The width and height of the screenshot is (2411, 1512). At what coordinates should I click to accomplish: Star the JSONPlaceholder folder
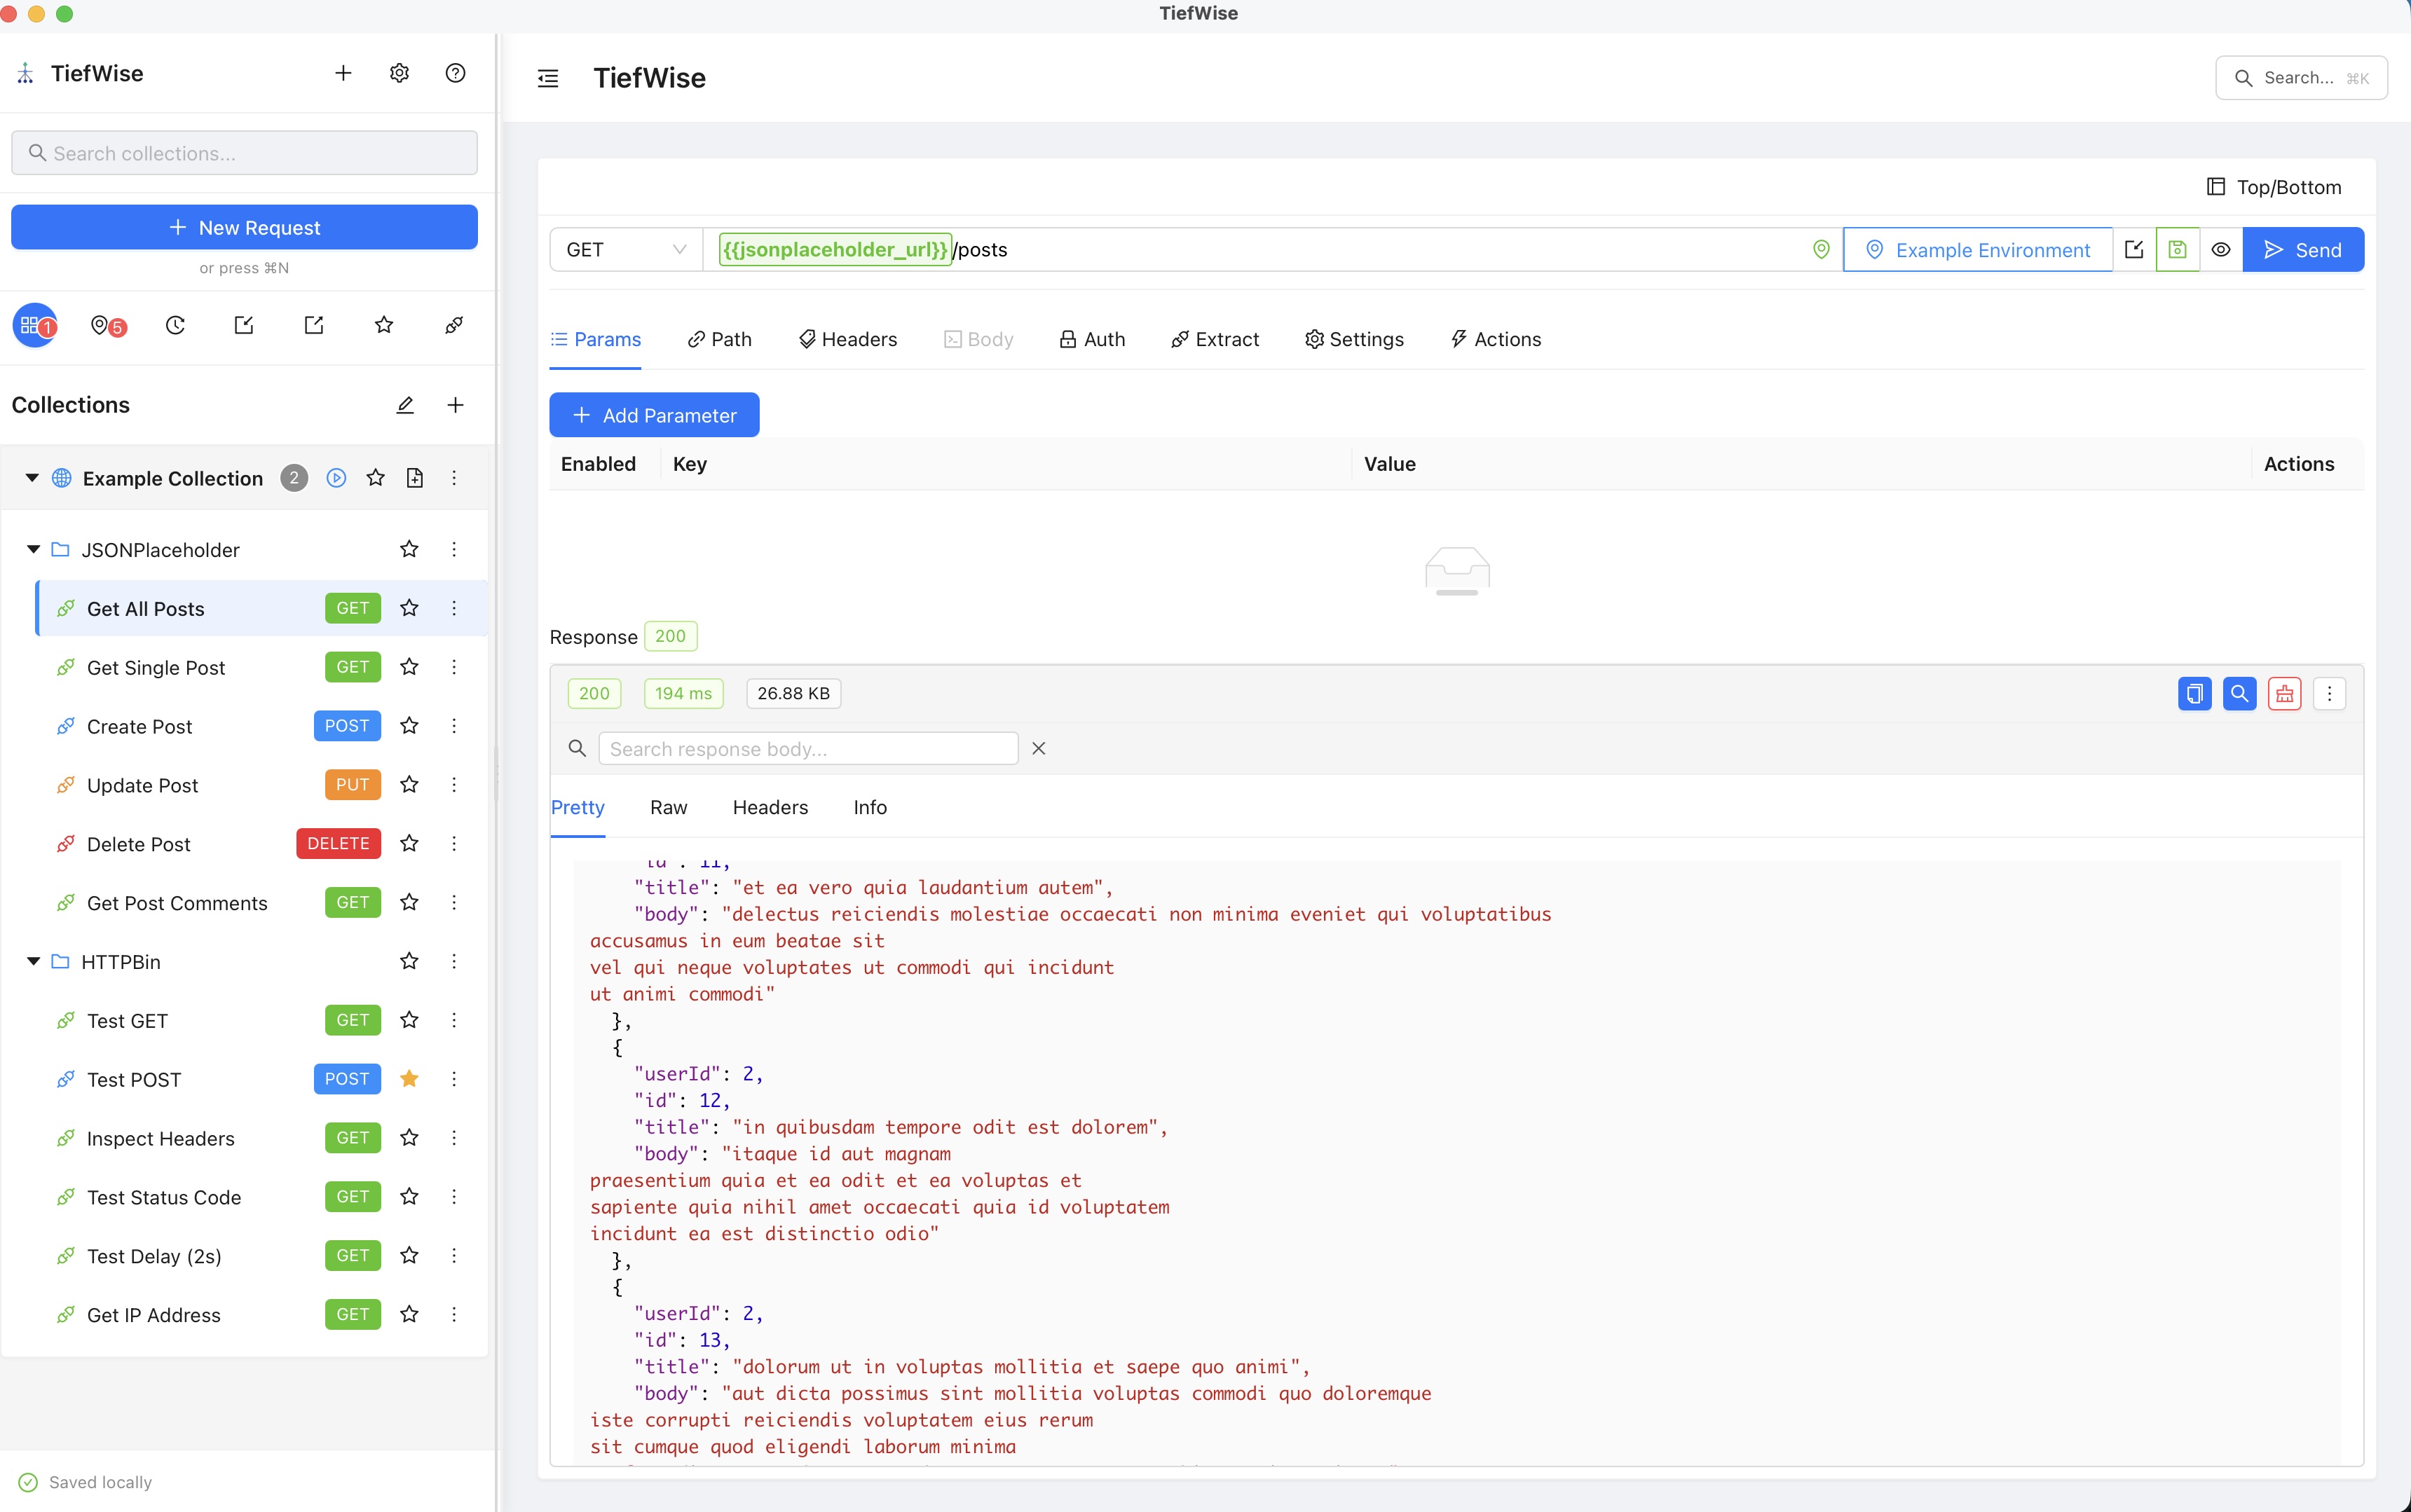point(409,549)
